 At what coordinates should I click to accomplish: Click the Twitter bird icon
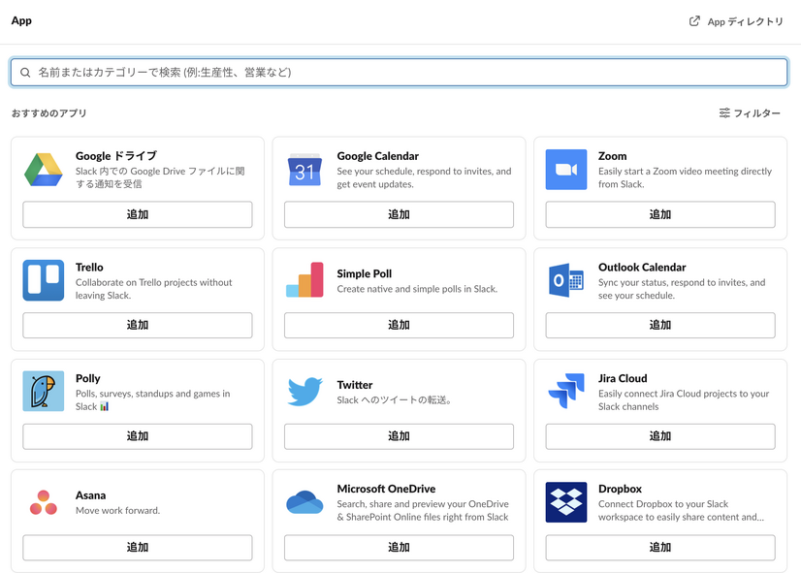(x=304, y=392)
